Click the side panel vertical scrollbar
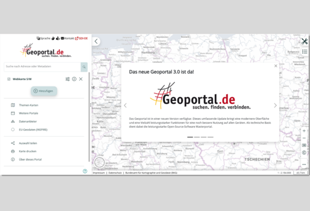 [89, 117]
